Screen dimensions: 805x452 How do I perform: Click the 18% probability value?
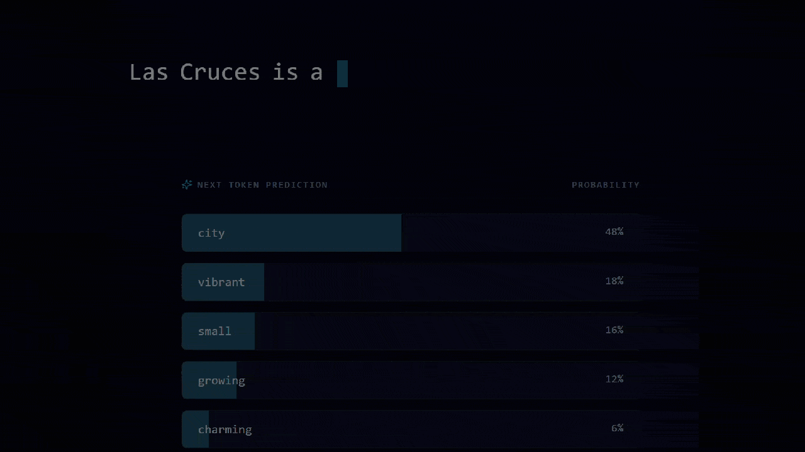(614, 281)
